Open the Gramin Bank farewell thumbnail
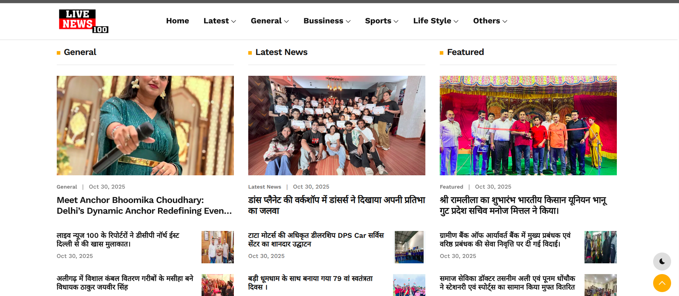This screenshot has width=679, height=296. point(600,247)
